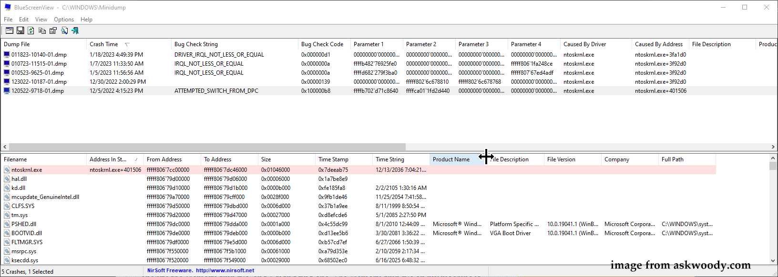Click ntoskrnl.exe+401506 in Address In Stack column
The width and height of the screenshot is (778, 277).
115,170
